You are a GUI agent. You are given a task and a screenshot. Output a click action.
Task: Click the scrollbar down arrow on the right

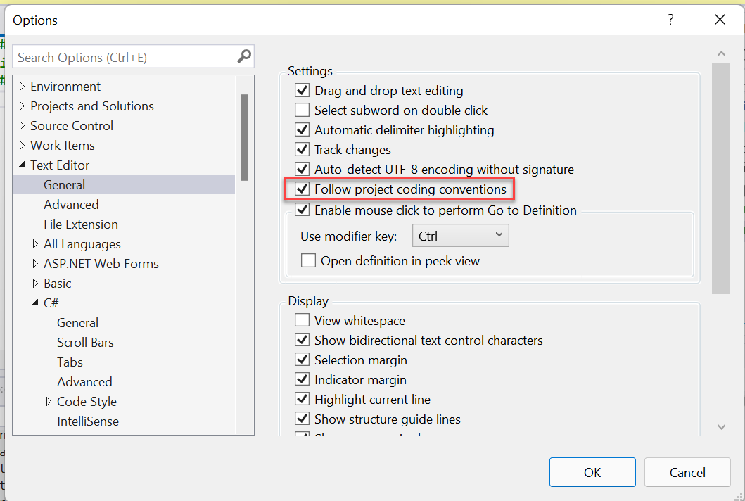pos(721,426)
